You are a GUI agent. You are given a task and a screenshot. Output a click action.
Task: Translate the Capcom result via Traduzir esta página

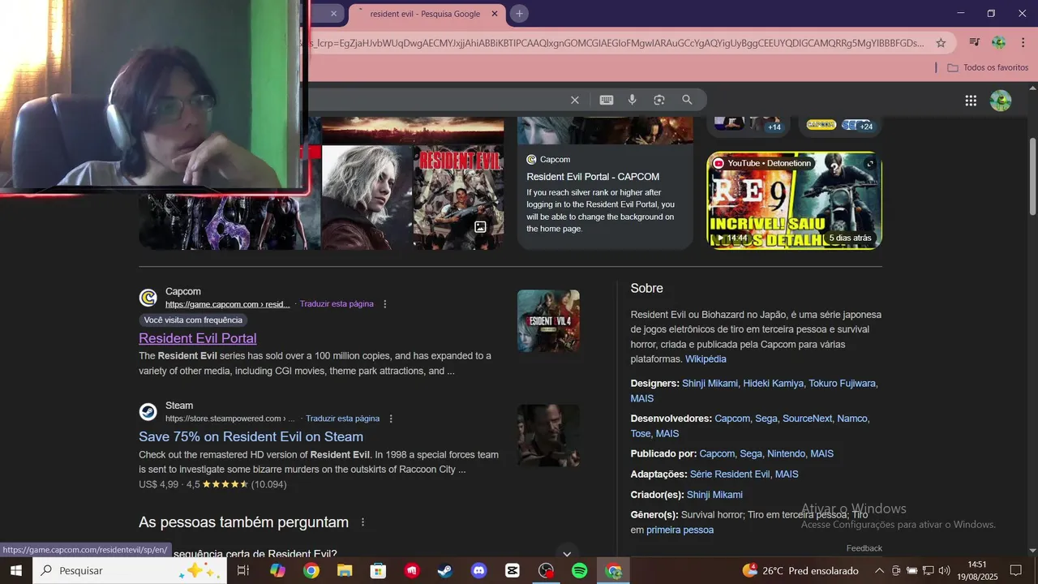pos(337,304)
